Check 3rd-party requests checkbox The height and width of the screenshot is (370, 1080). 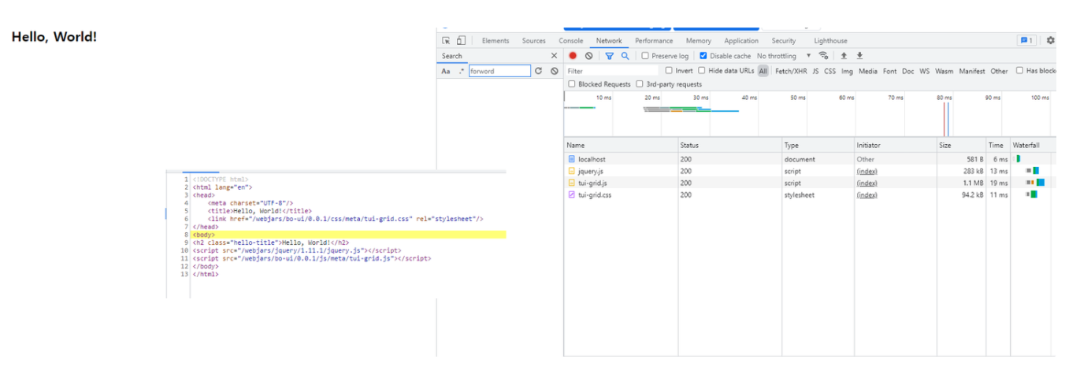coord(640,84)
